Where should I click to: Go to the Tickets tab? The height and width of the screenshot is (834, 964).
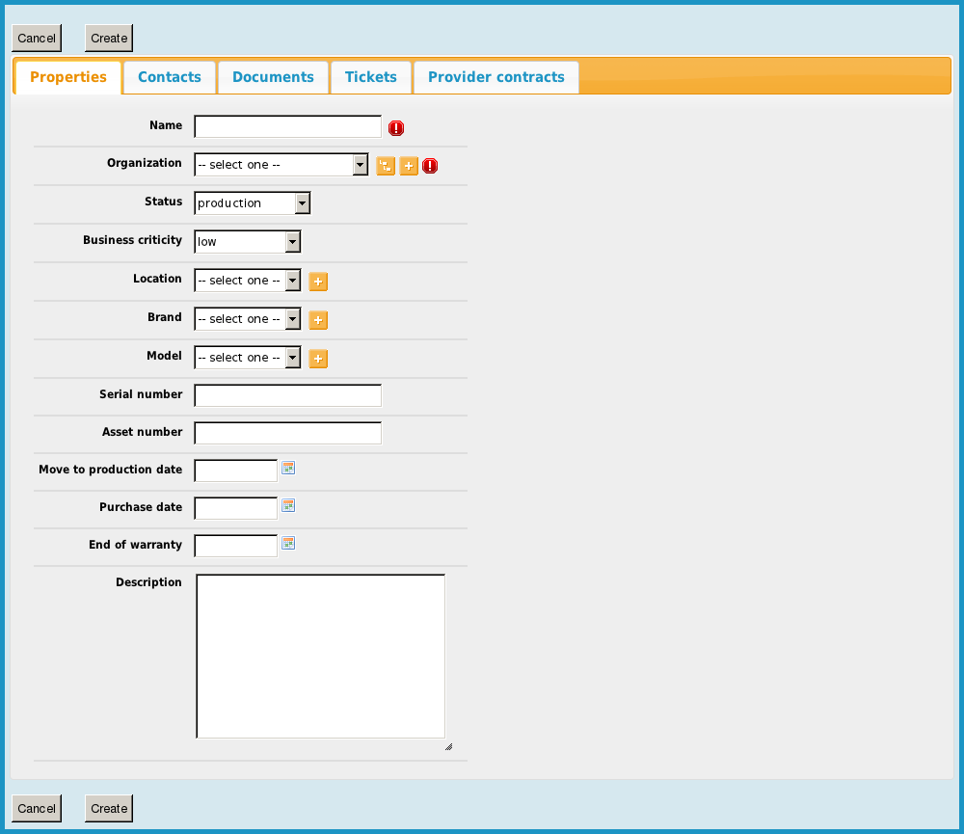[371, 77]
